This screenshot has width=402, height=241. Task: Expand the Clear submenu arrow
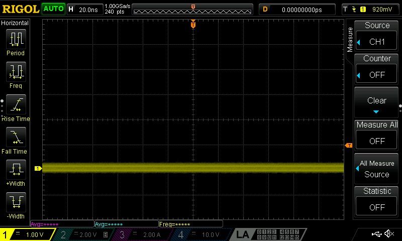point(376,111)
